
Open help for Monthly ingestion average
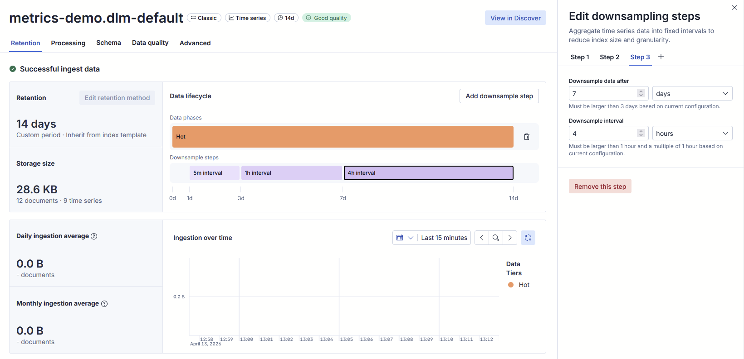click(x=104, y=304)
